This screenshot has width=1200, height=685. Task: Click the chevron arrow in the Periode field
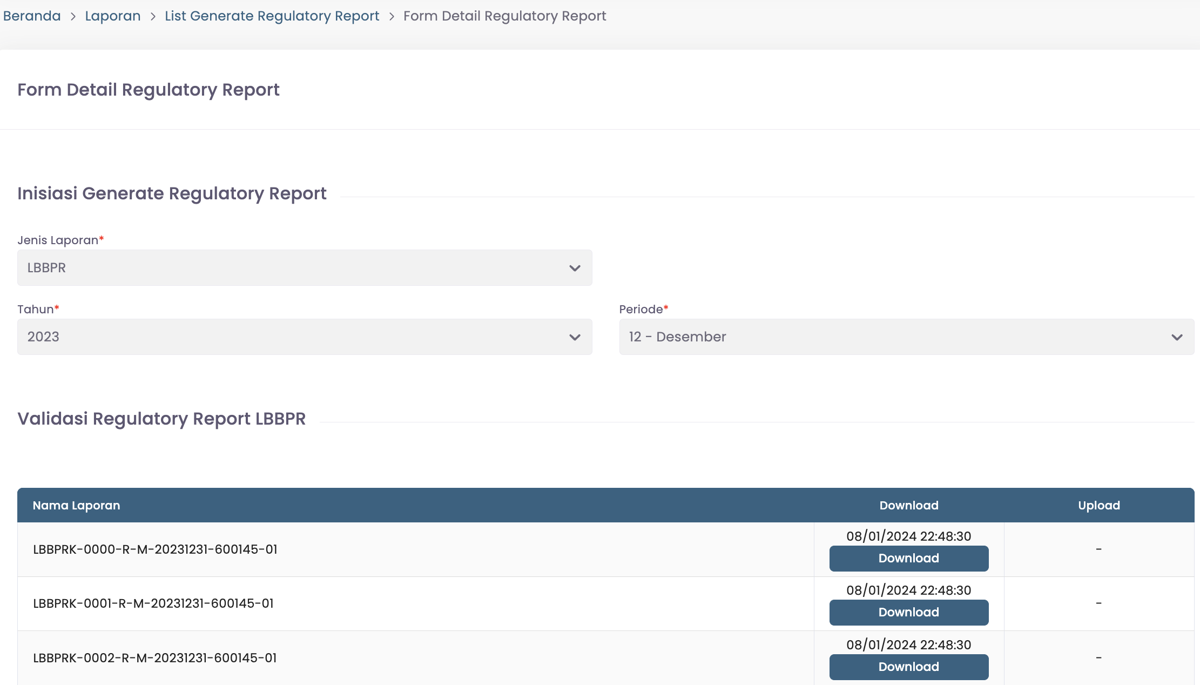(x=1177, y=337)
